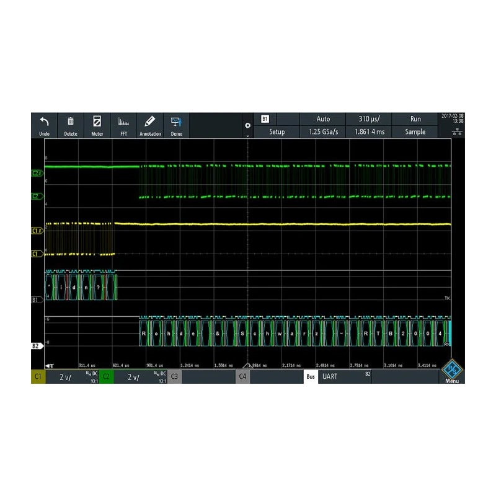This screenshot has width=496, height=496.
Task: Open the toolbar settings gear
Action: tap(247, 125)
